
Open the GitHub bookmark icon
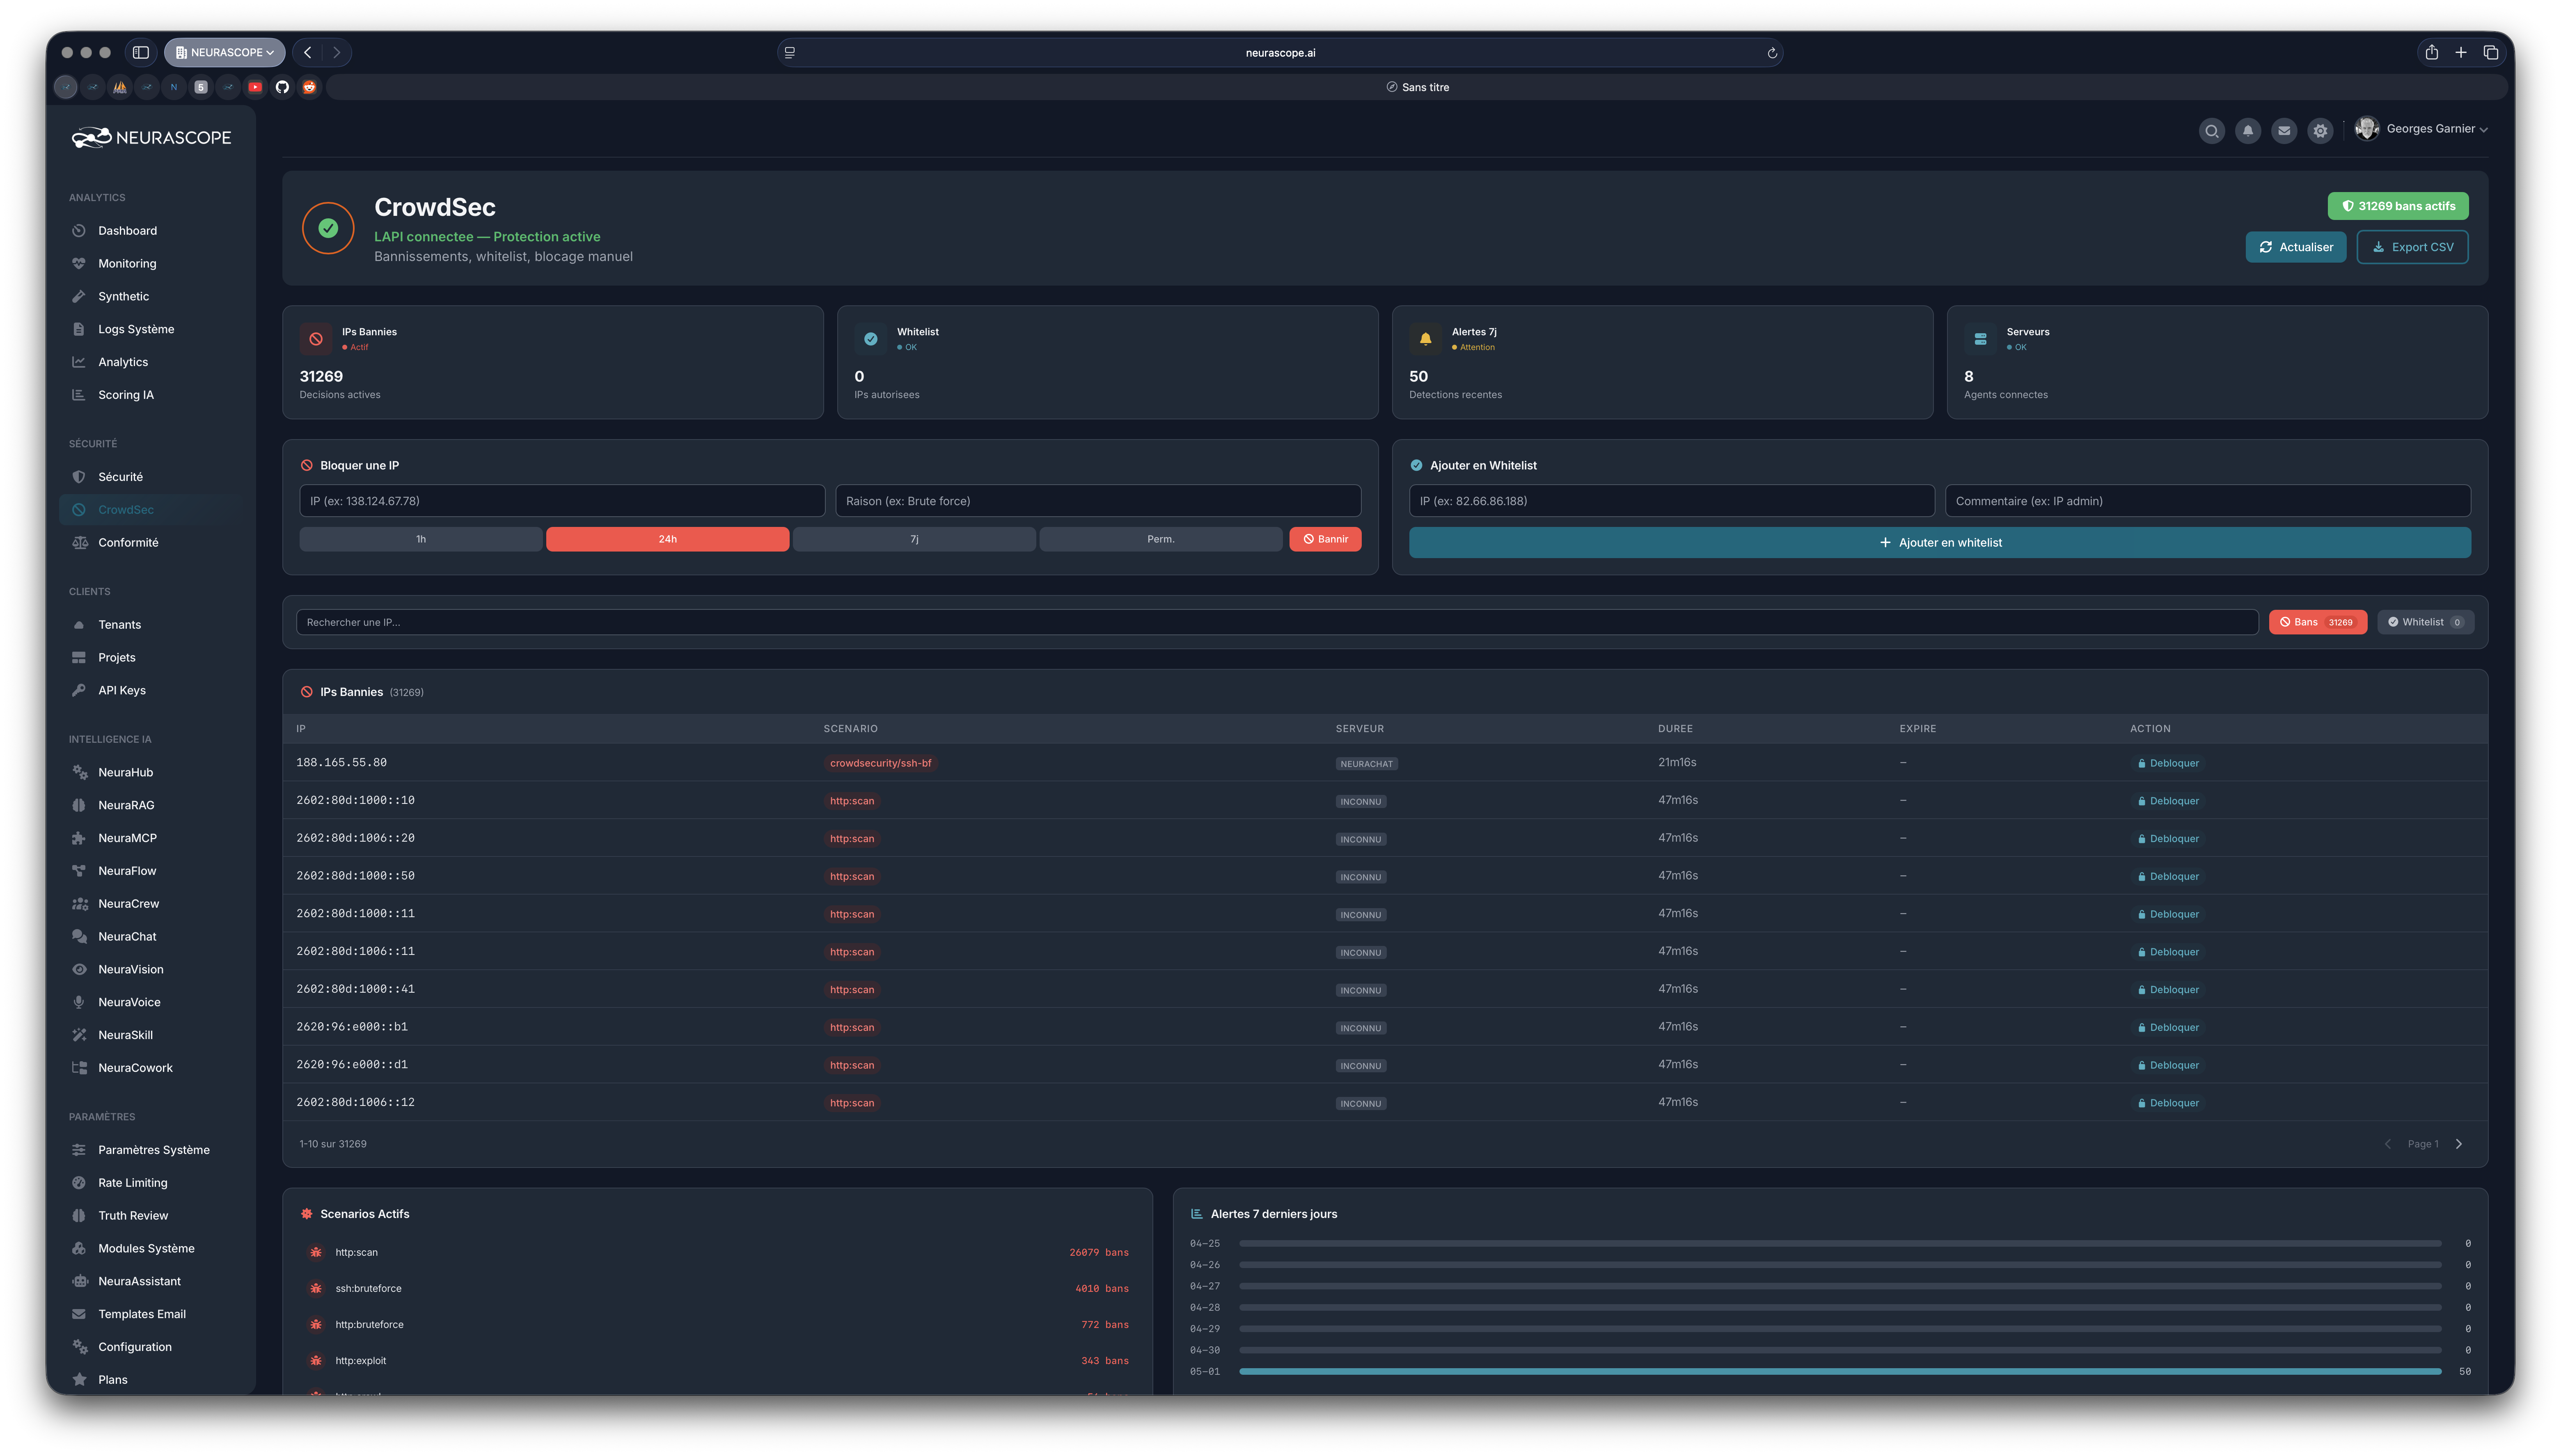[x=282, y=87]
